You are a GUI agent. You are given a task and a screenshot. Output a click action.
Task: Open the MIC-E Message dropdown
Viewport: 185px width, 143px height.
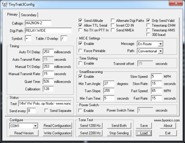click(x=161, y=44)
